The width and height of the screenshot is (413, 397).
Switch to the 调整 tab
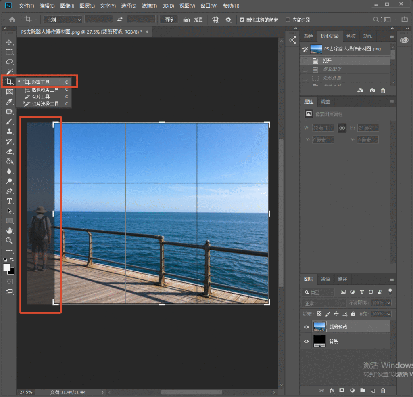click(x=325, y=102)
